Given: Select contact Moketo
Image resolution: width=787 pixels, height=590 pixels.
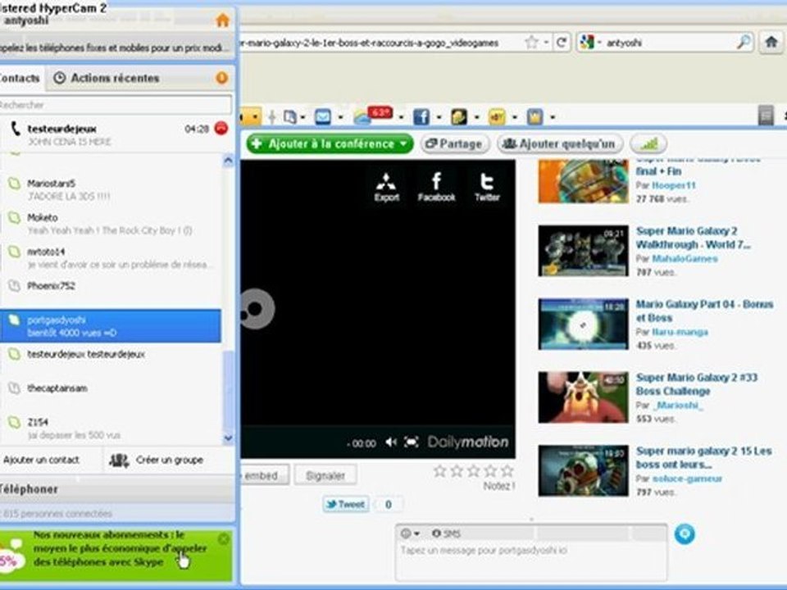Looking at the screenshot, I should pos(111,223).
